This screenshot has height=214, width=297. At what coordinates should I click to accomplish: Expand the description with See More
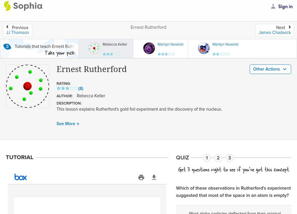coord(68,123)
